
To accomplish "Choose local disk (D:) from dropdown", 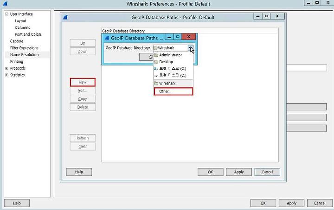I will [173, 75].
